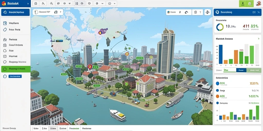The width and height of the screenshot is (263, 131).
Task: Click the green user profile button at top-right
Action: coord(242,4)
